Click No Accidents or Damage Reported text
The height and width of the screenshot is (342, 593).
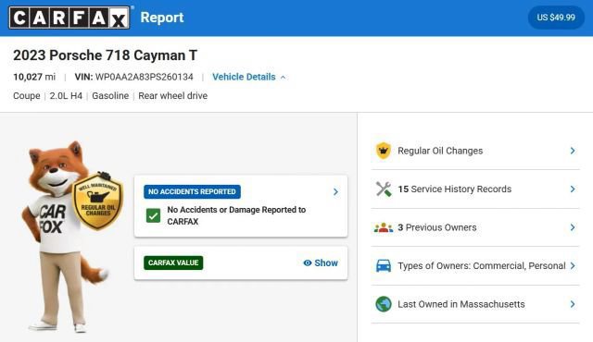point(236,215)
